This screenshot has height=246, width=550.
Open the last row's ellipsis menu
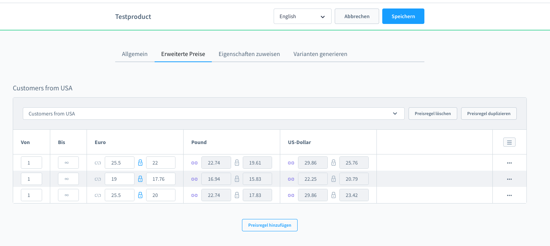tap(509, 195)
